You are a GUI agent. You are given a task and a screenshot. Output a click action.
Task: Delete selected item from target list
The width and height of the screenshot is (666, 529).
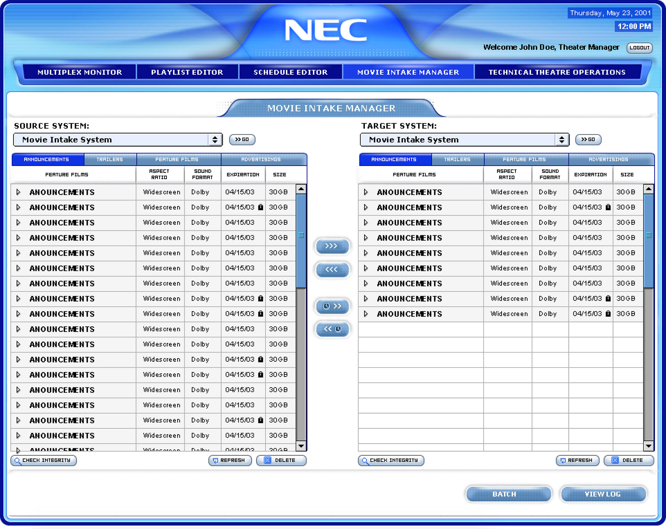tap(629, 460)
